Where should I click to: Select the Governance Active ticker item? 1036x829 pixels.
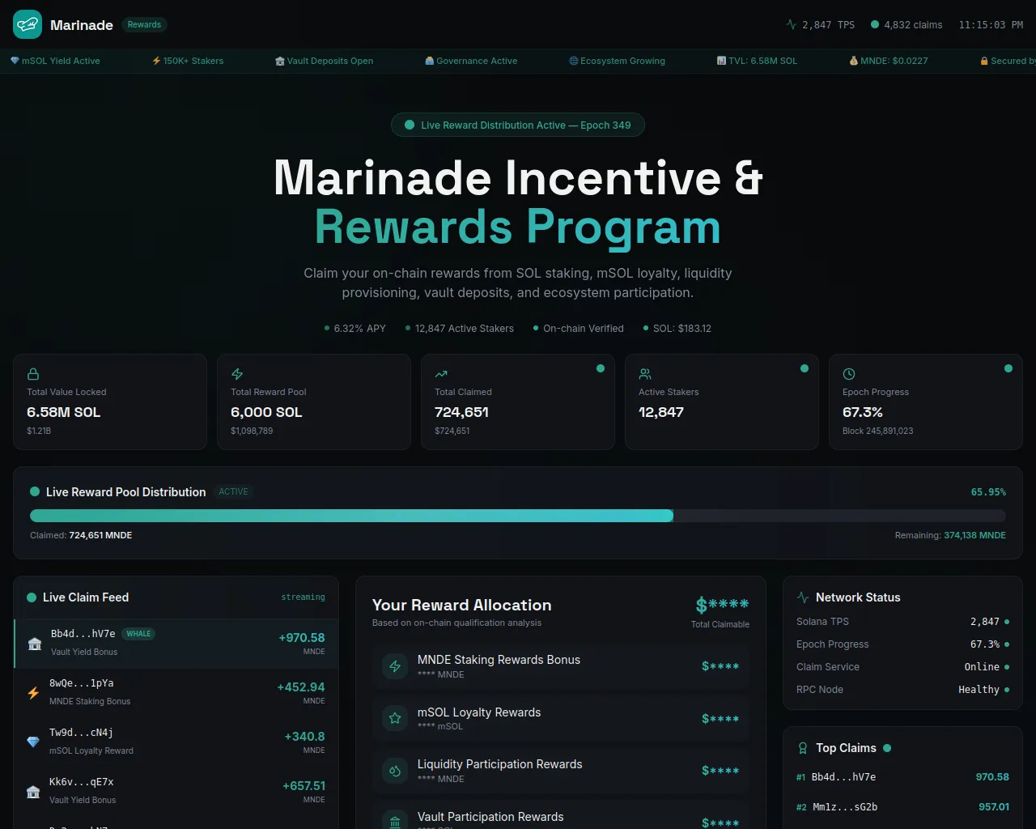tap(471, 61)
